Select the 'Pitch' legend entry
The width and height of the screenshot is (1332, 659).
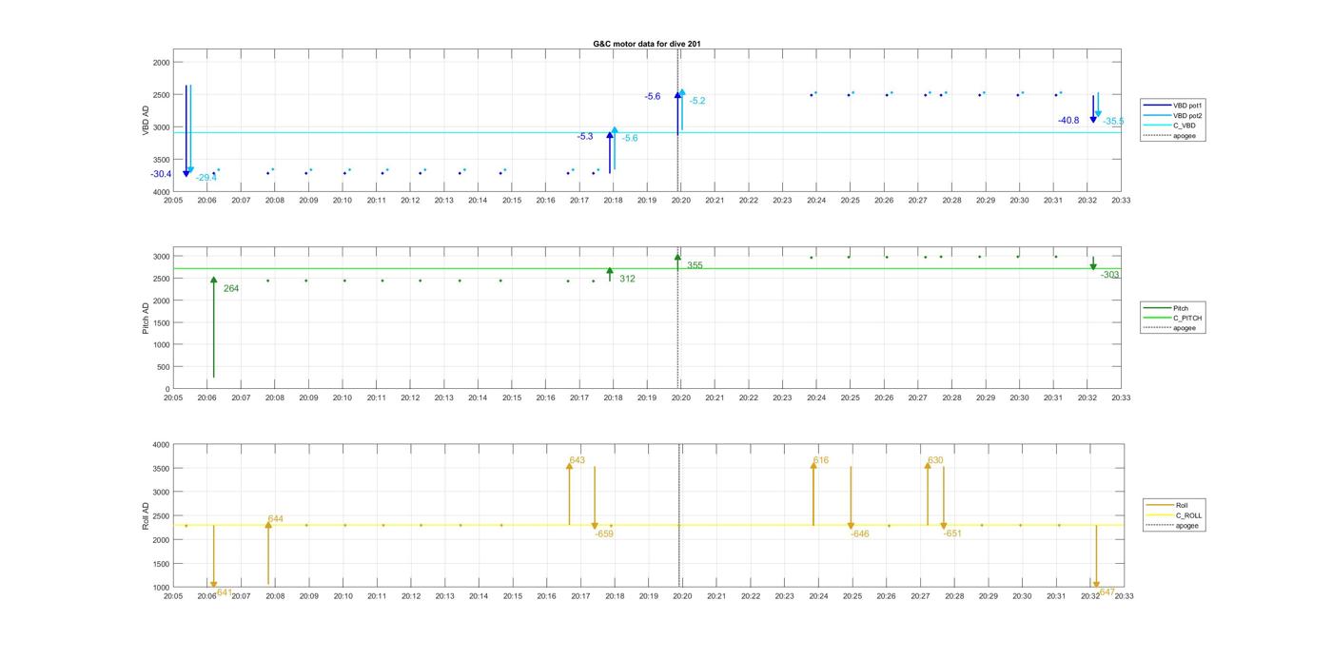click(x=1167, y=308)
